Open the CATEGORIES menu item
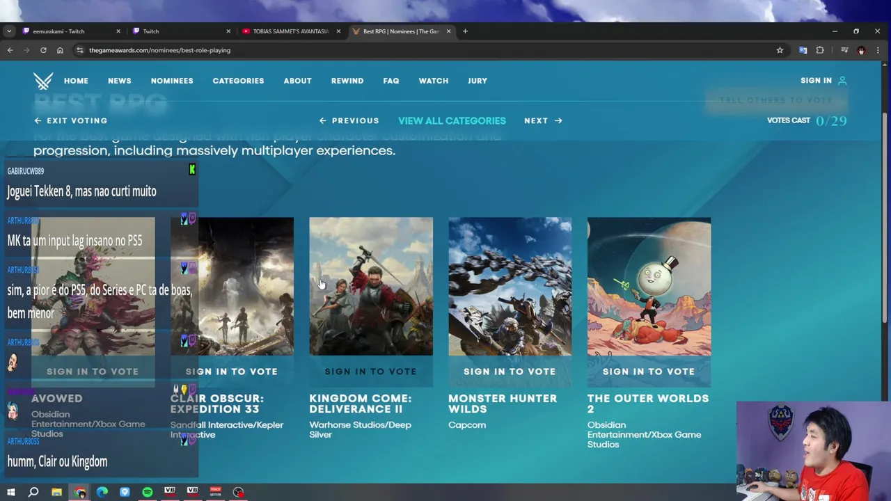Image resolution: width=891 pixels, height=501 pixels. click(238, 81)
